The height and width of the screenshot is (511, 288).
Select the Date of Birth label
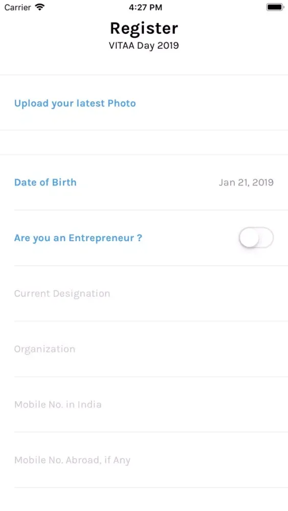pos(46,182)
